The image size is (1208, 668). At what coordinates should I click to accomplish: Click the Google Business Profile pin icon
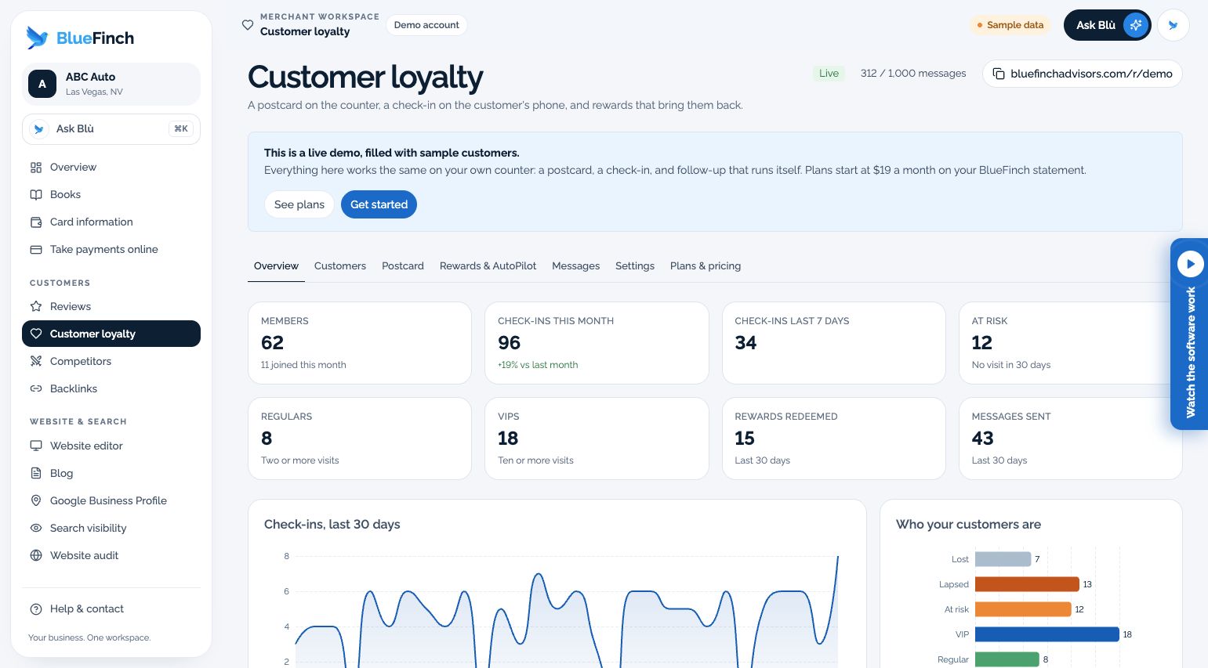[36, 500]
